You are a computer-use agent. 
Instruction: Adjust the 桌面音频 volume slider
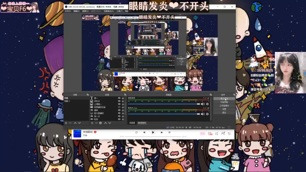164,104
